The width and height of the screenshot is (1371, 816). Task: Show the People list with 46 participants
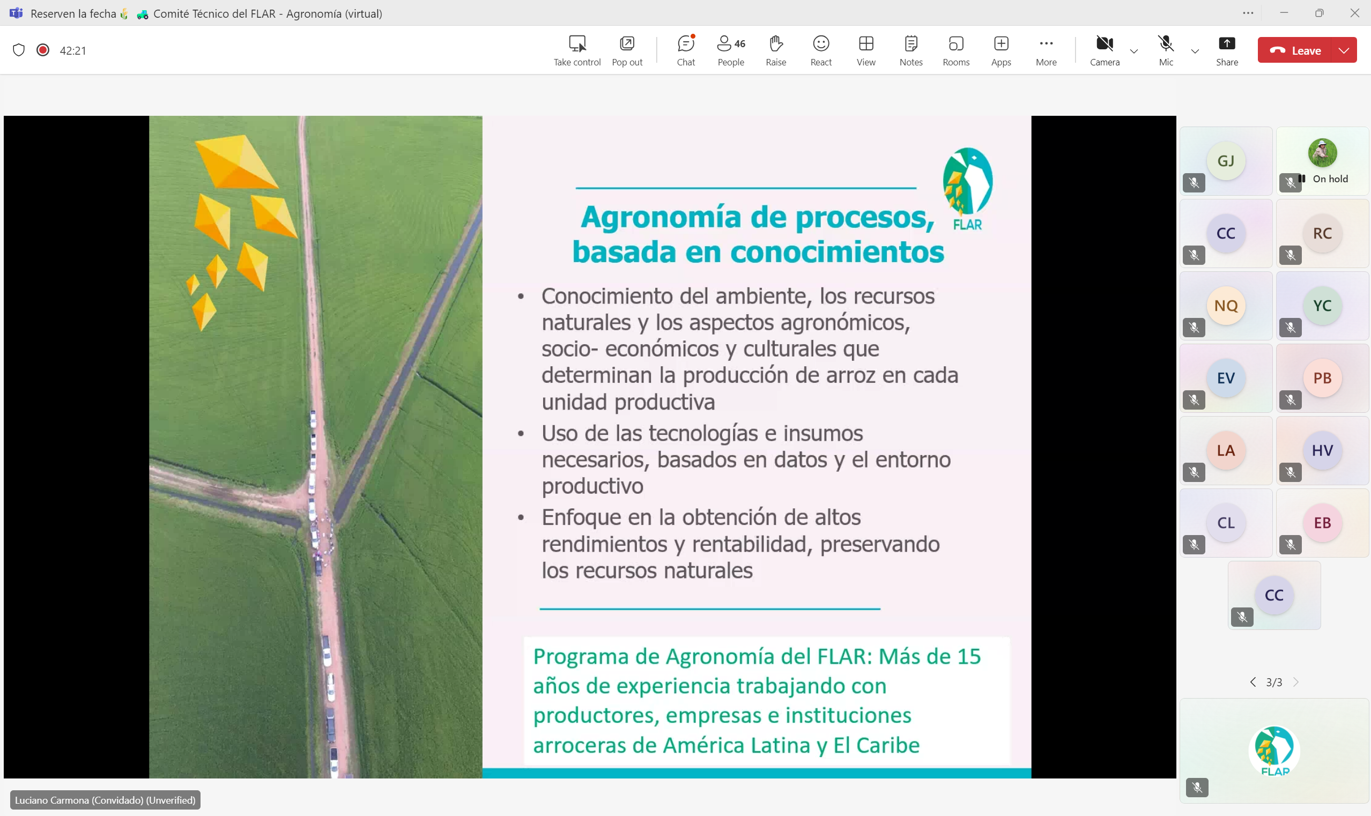[x=731, y=50]
